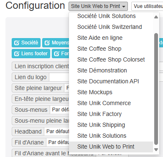Click the scroll down arrow in dropdown list
The width and height of the screenshot is (163, 157).
[156, 149]
